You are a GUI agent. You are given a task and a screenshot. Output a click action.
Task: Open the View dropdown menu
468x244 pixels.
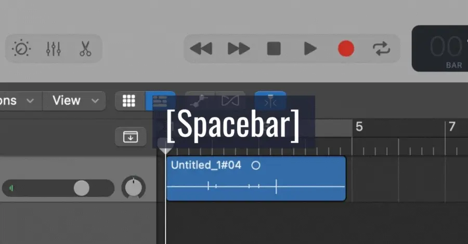pyautogui.click(x=74, y=101)
